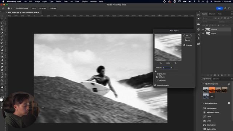This screenshot has width=233, height=131.
Task: Click OK in Add Noise dialog
Action: (187, 36)
